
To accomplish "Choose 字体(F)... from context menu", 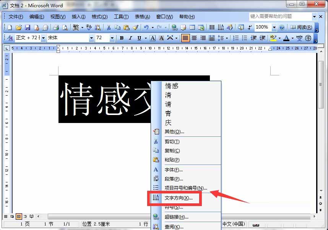I will (186, 170).
